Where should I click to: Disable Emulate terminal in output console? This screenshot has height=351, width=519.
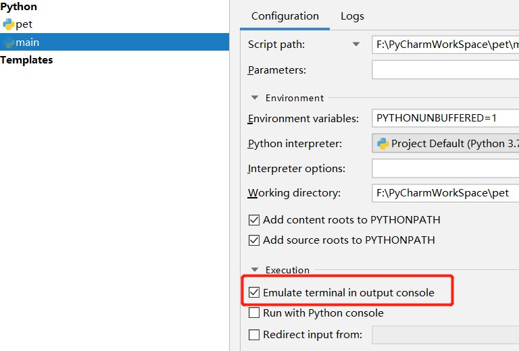254,293
